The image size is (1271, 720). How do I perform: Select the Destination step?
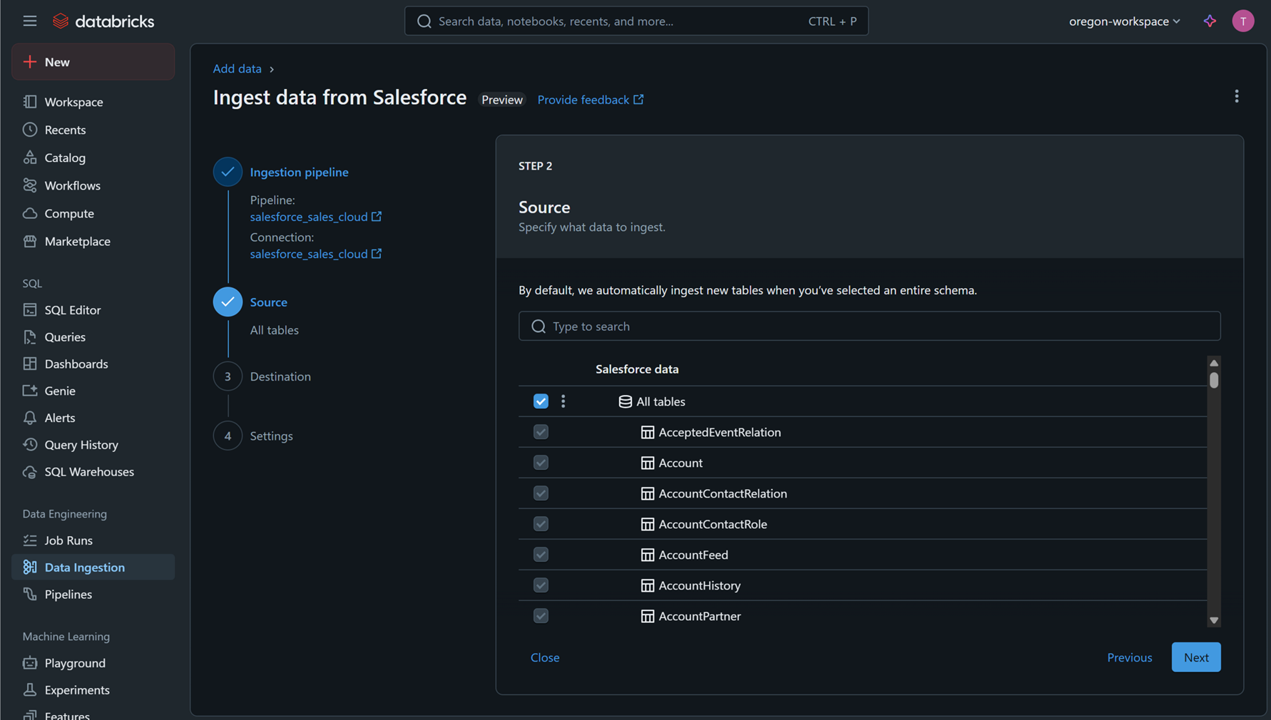pyautogui.click(x=280, y=376)
